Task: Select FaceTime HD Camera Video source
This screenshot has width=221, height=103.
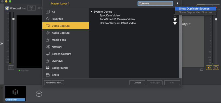Action: tap(117, 19)
